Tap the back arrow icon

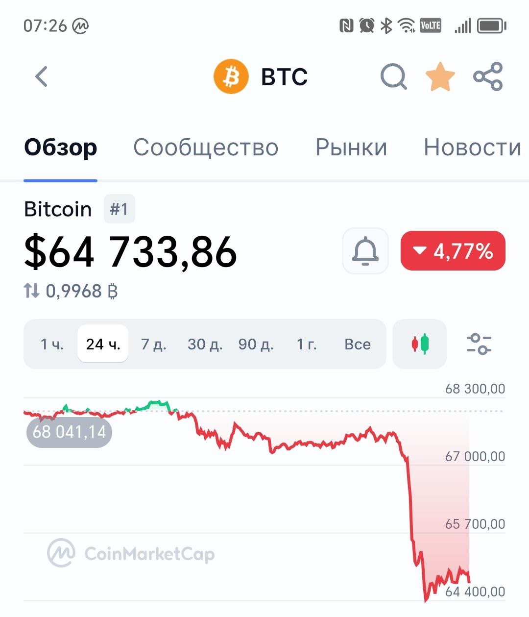(42, 77)
